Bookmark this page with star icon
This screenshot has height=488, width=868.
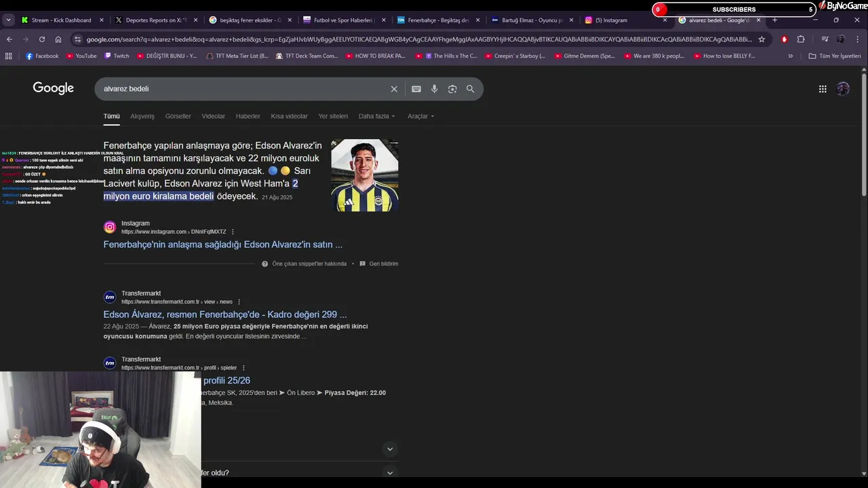coord(762,39)
